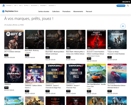
Task: Click Assassin's Creed Shadows Édition numérique Deluxe title
Action: (x=96, y=53)
